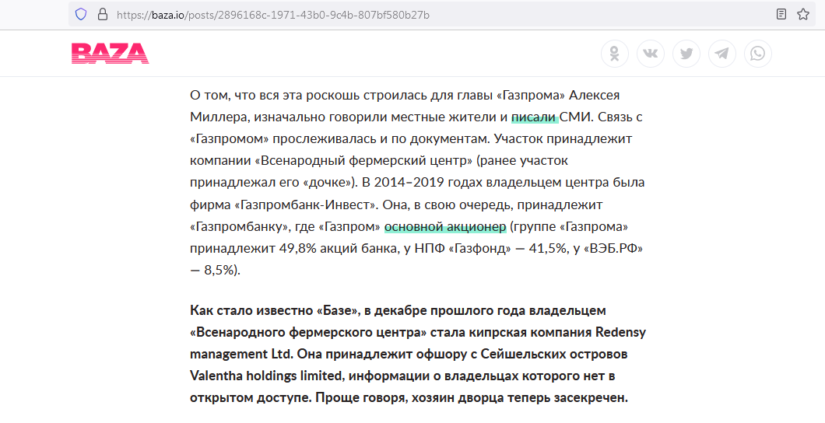The width and height of the screenshot is (825, 423).
Task: Click the shield tracking protection icon
Action: [x=81, y=15]
